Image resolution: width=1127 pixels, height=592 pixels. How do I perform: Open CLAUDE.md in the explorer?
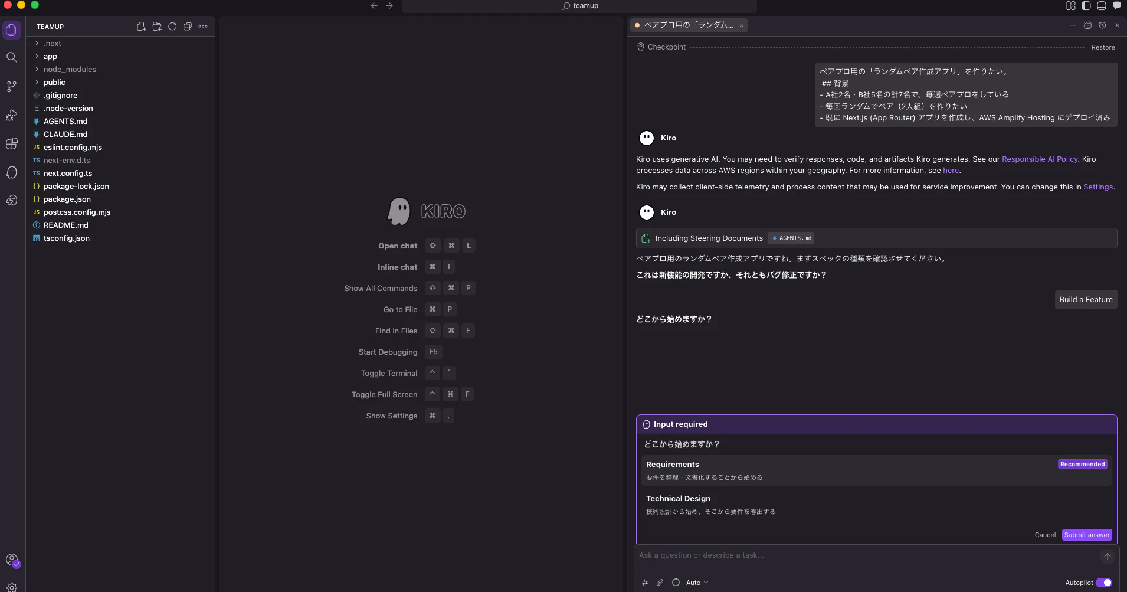(120, 135)
